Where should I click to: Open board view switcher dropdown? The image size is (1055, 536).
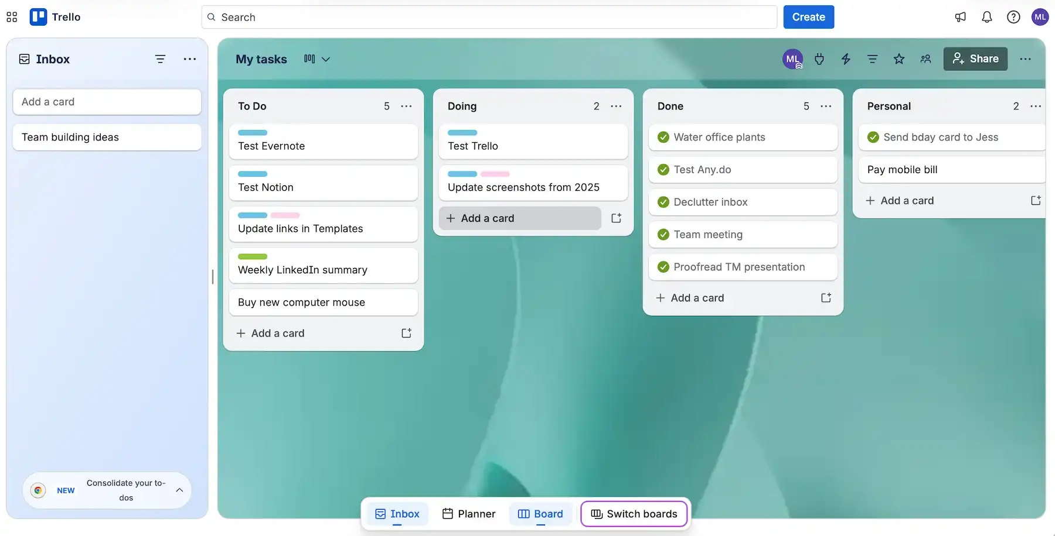coord(317,59)
